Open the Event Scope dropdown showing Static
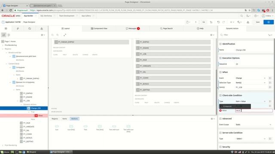Image resolution: width=275 pixels, height=154 pixels. 253,124
